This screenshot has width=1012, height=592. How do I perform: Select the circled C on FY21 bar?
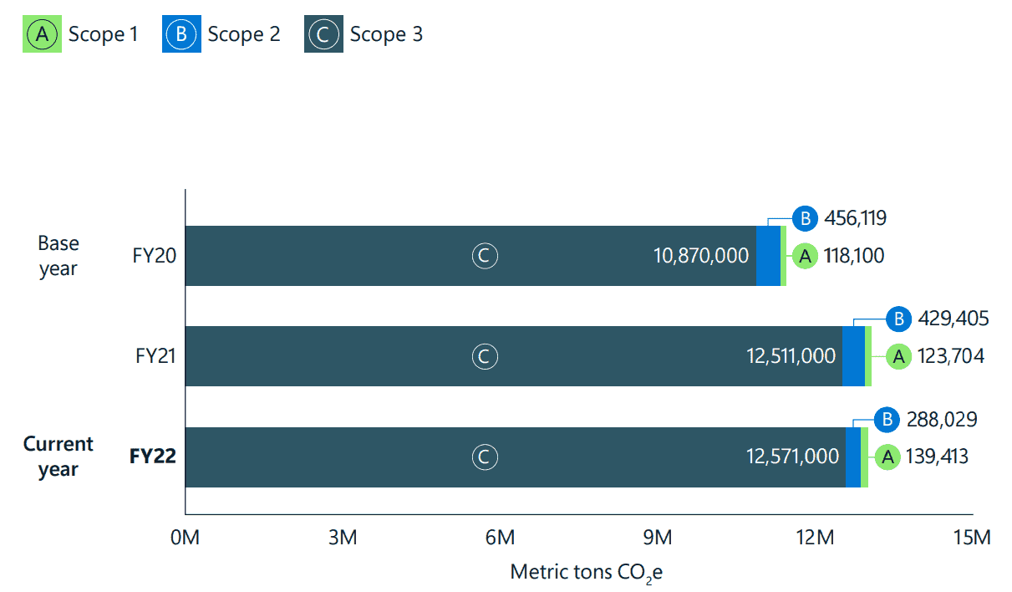(x=484, y=356)
